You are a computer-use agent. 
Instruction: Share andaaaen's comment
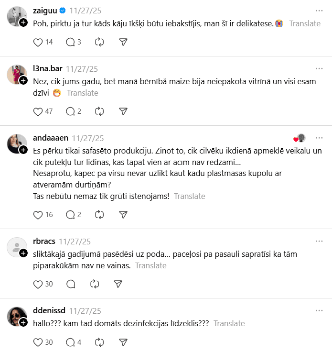click(x=123, y=215)
